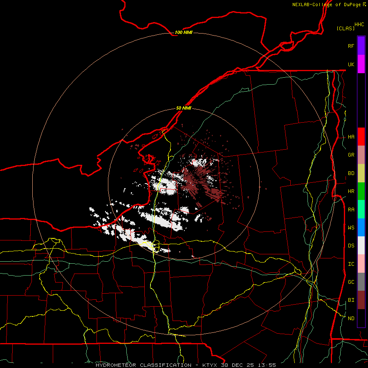The width and height of the screenshot is (368, 368).
Task: Click the UK legend label
Action: (x=351, y=64)
